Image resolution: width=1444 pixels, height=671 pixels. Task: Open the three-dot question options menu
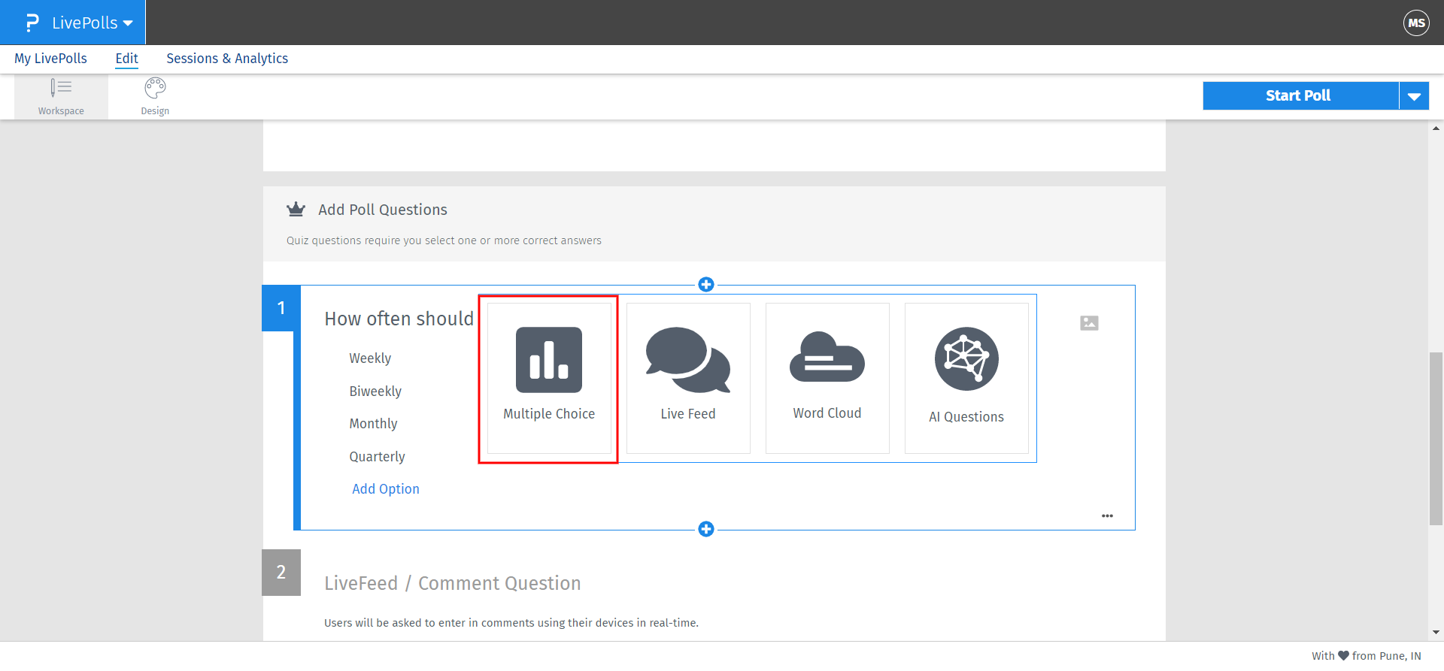pos(1107,516)
